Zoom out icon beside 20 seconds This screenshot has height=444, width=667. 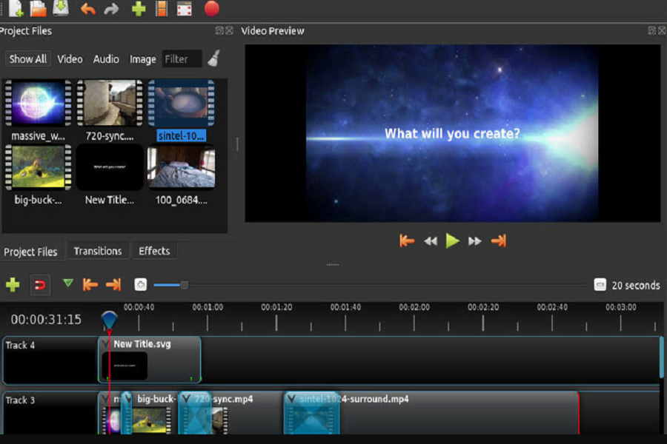pyautogui.click(x=600, y=285)
